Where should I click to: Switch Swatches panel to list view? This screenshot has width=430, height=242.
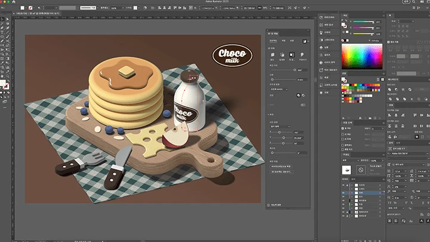coord(378,79)
